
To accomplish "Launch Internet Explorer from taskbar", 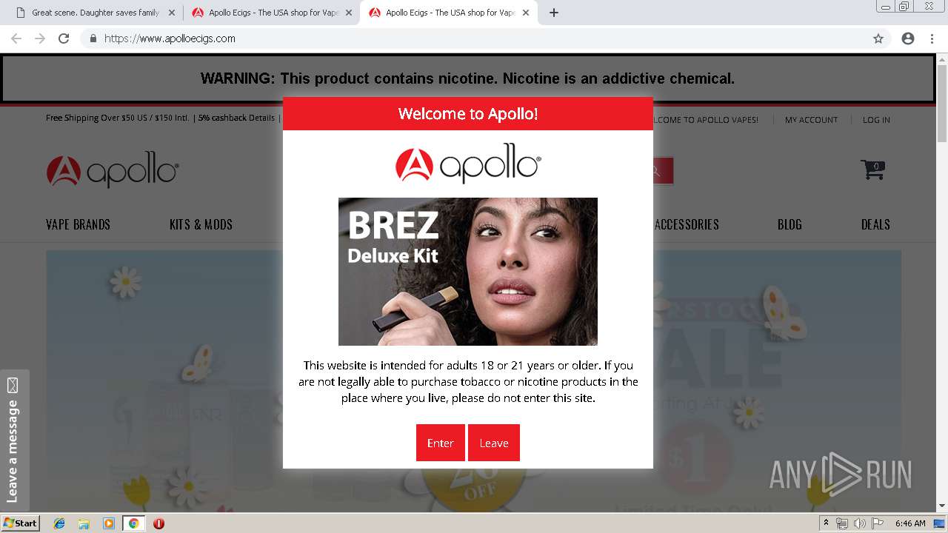I will 59,523.
